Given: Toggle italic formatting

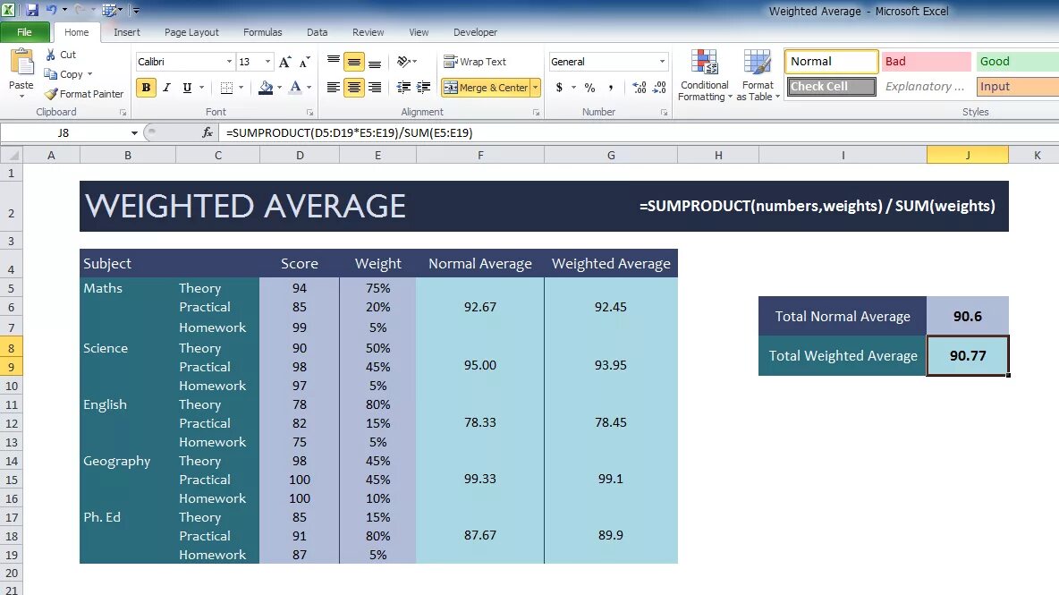Looking at the screenshot, I should click(166, 89).
